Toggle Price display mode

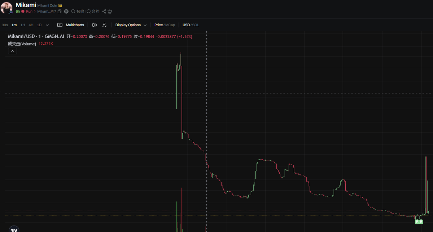pyautogui.click(x=158, y=25)
